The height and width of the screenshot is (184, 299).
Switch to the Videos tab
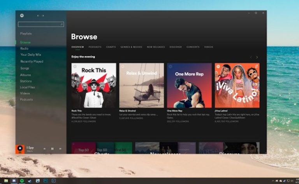(209, 47)
